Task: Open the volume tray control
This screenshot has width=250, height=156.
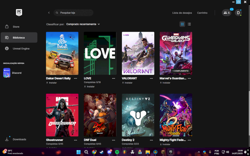Action: [227, 152]
